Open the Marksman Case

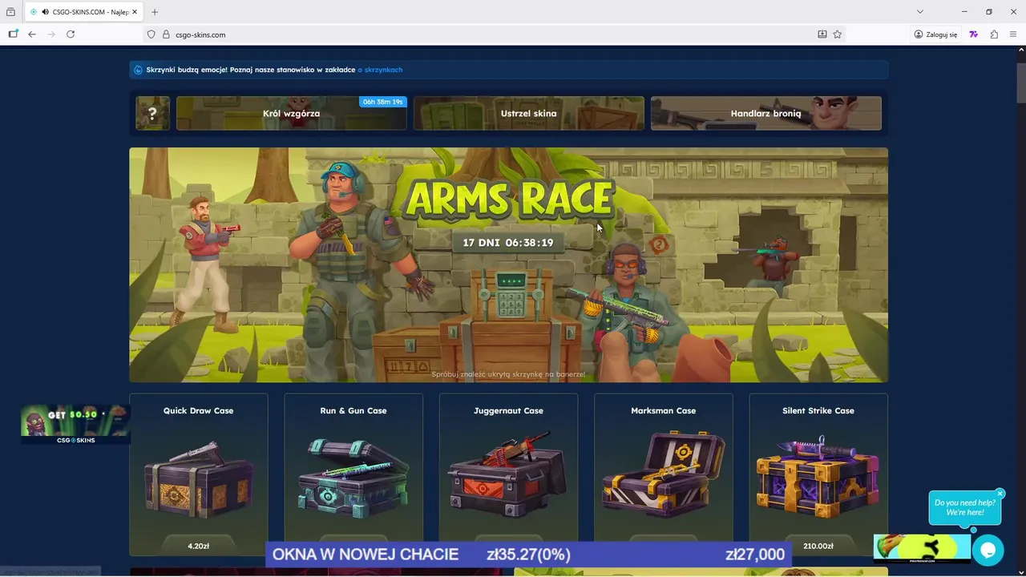pyautogui.click(x=664, y=474)
